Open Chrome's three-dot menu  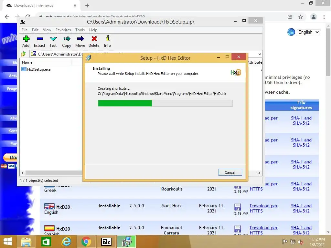pos(324,17)
